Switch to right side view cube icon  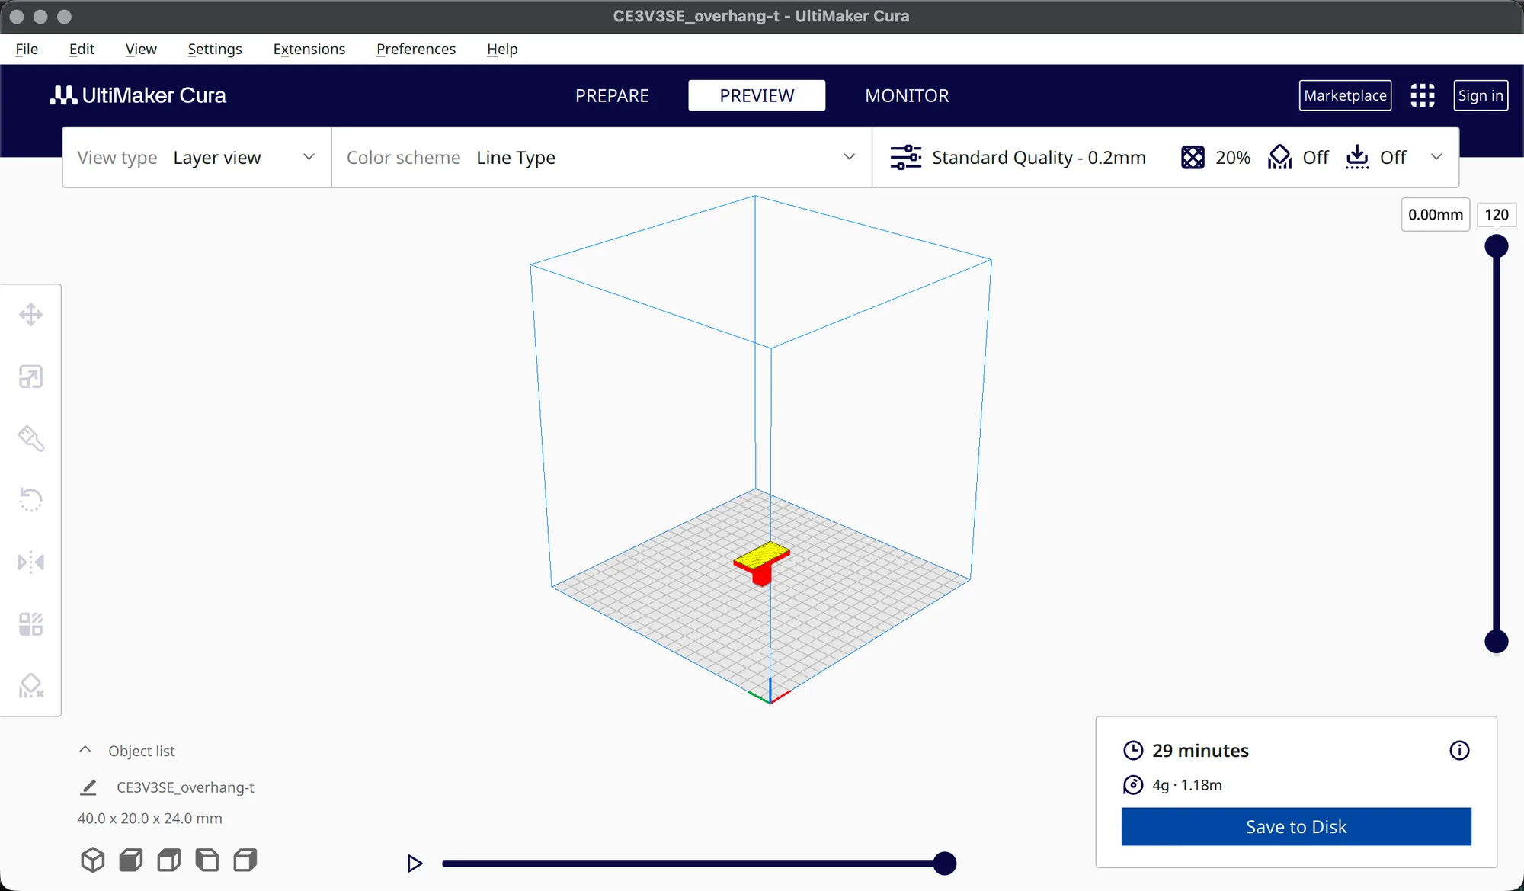pyautogui.click(x=245, y=860)
